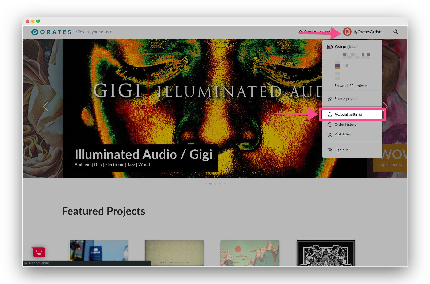The width and height of the screenshot is (430, 284).
Task: Click the red close window button
Action: point(27,21)
